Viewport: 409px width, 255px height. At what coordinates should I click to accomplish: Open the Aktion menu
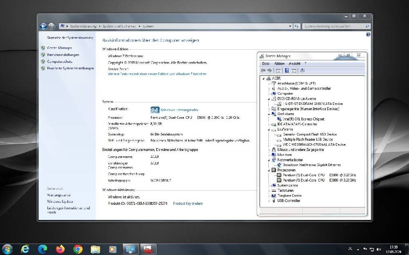[x=279, y=64]
